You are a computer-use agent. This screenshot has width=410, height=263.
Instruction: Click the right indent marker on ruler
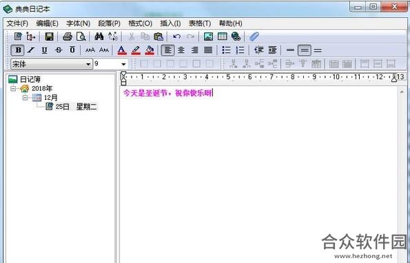(x=394, y=78)
